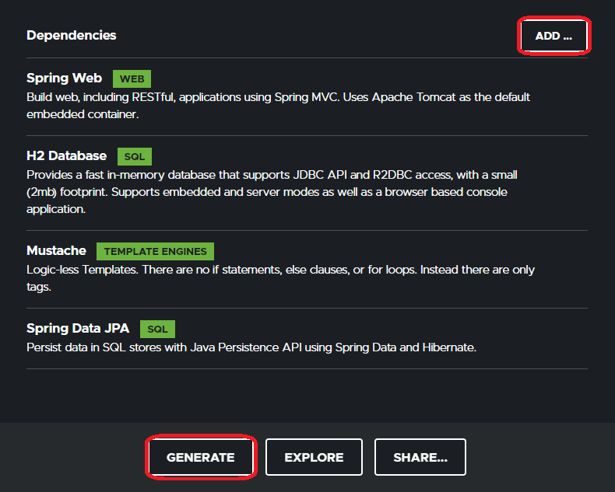
Task: Click the TEMPLATE ENGINES tag badge
Action: [156, 252]
